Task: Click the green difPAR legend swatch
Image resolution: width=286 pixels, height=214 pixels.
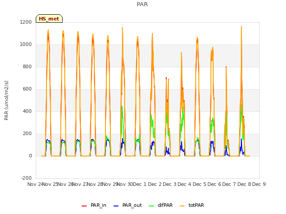Action: [x=151, y=206]
